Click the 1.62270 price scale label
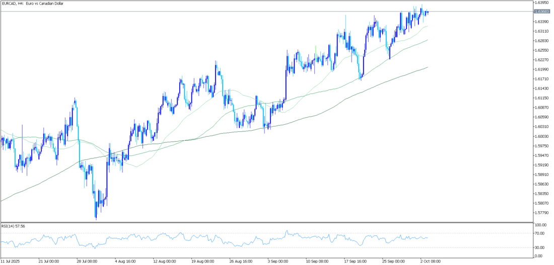Viewport: 554px width, 265px height. (x=542, y=60)
